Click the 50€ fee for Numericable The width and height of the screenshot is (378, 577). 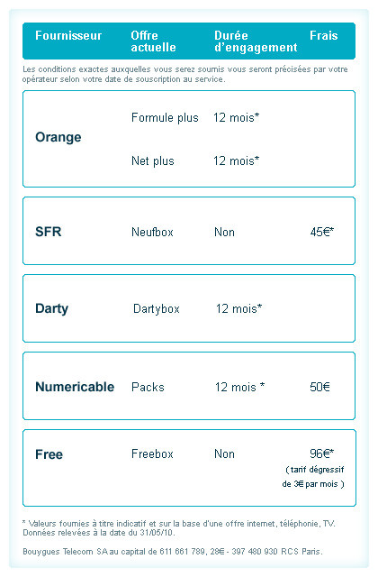[x=320, y=387]
